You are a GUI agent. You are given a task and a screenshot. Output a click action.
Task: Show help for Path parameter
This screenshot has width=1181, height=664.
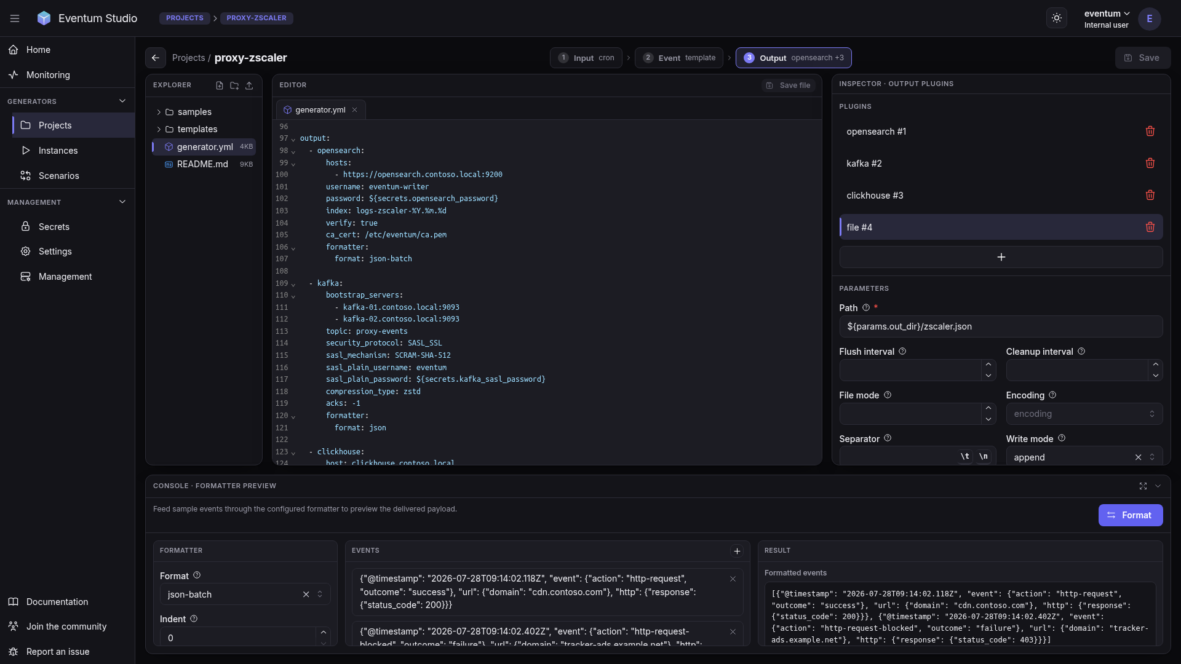(x=866, y=308)
